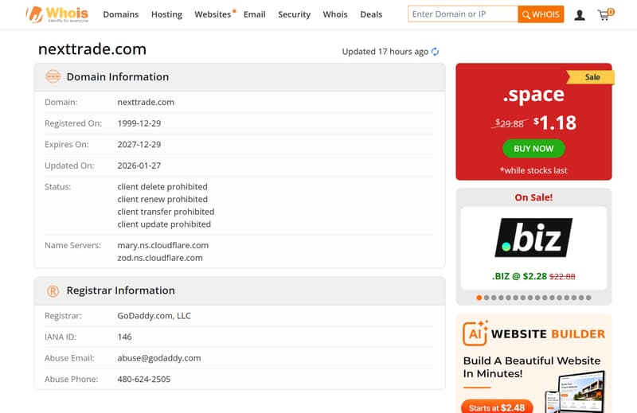
Task: Click status client update prohibited
Action: tap(164, 224)
